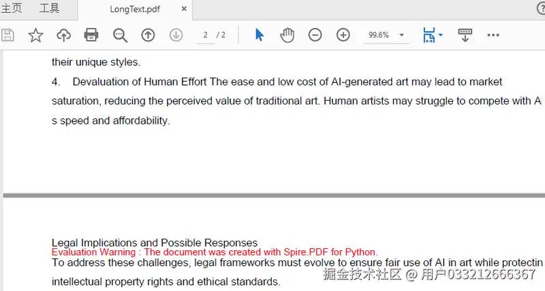Activate the Hand pan tool
545x291 pixels.
click(x=287, y=35)
